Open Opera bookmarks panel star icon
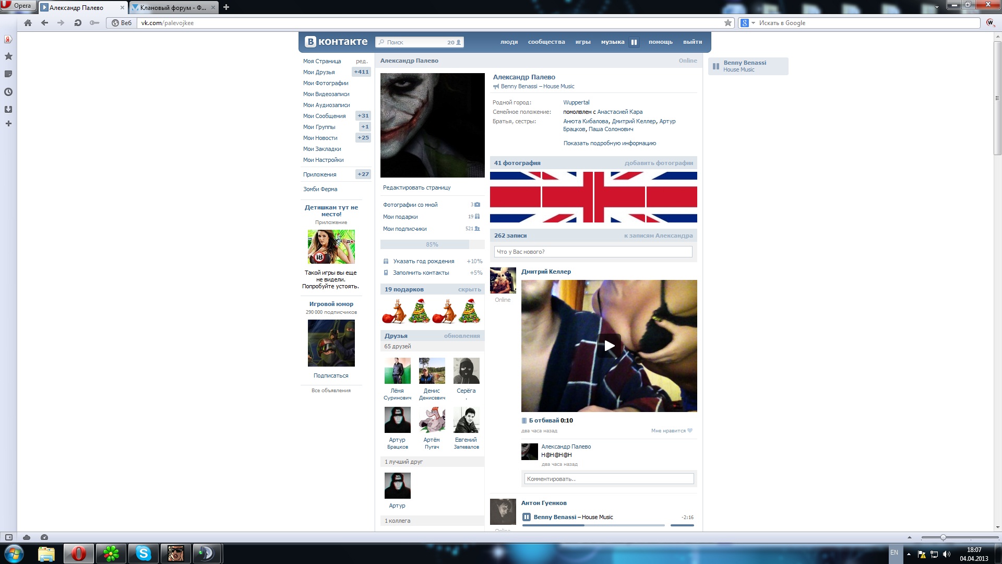Screen dimensions: 1002x564 tap(8, 56)
